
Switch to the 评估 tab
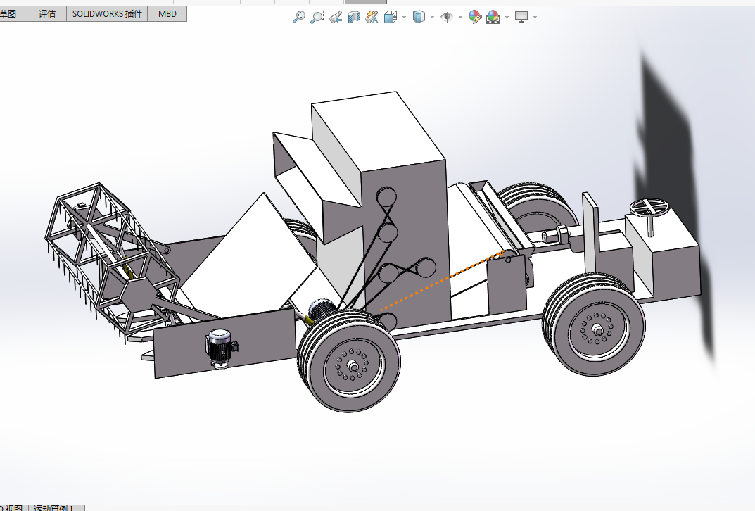click(47, 14)
